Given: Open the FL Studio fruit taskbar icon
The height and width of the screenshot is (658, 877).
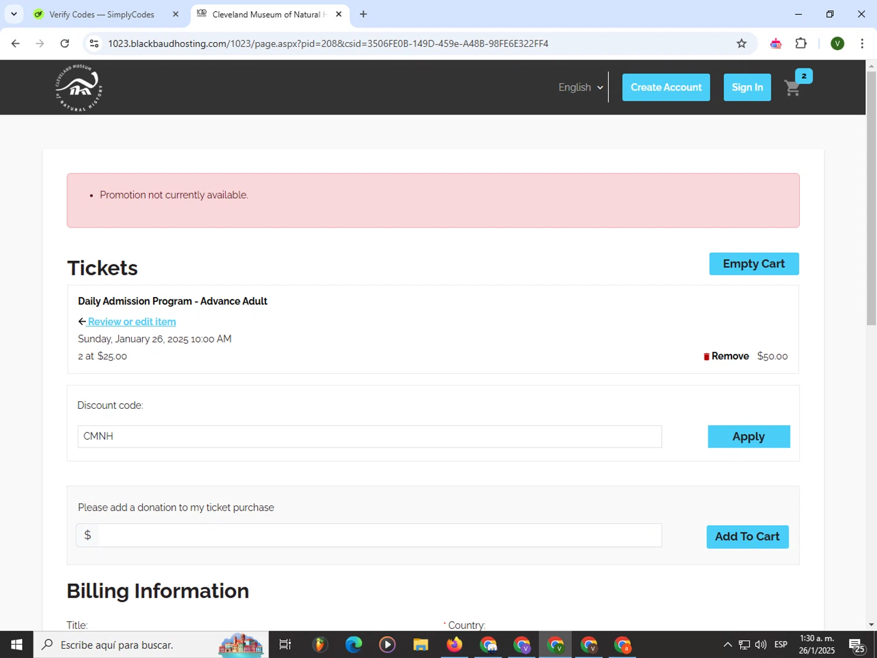Looking at the screenshot, I should click(x=319, y=645).
